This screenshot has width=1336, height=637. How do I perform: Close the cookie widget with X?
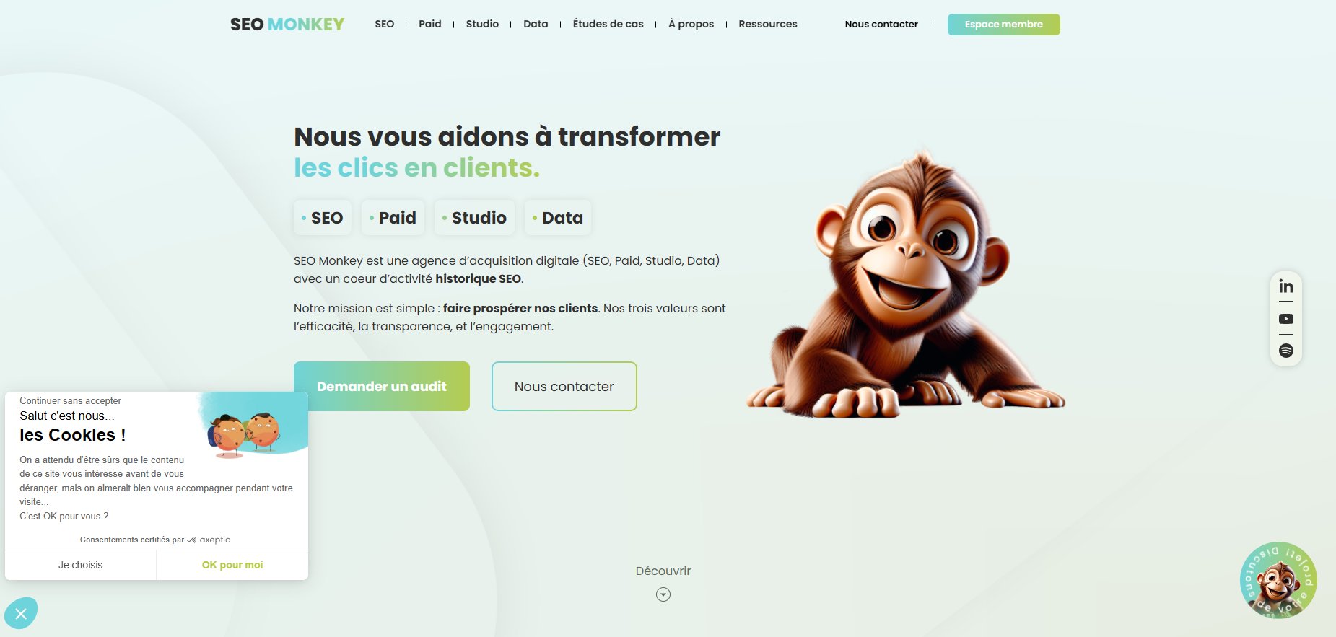21,613
